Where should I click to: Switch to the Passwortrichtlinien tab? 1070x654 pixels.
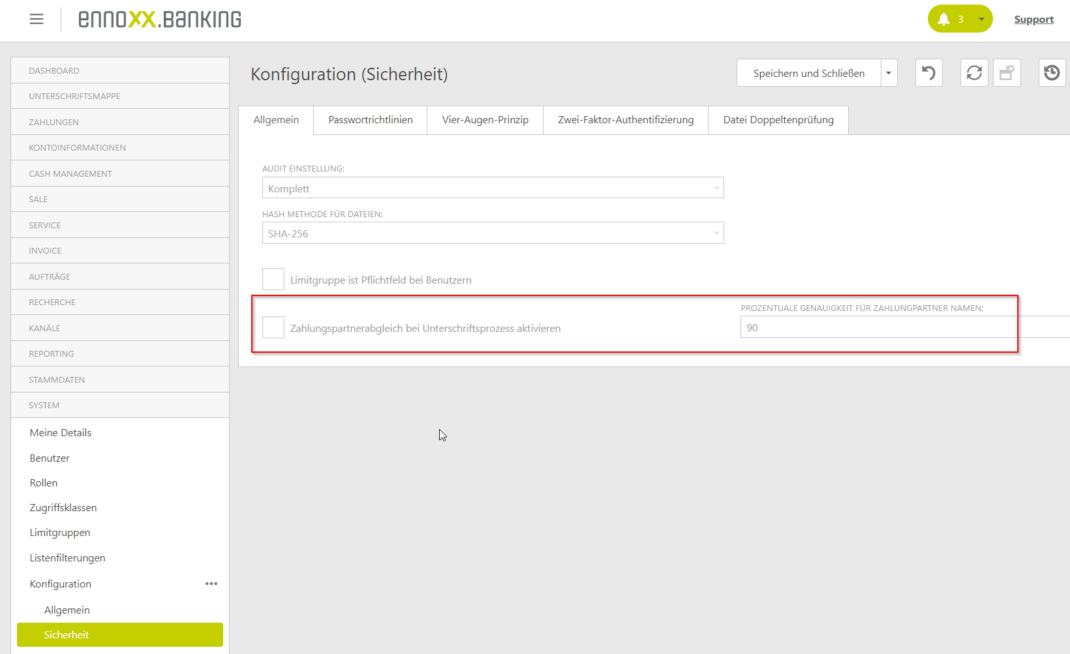click(x=370, y=120)
